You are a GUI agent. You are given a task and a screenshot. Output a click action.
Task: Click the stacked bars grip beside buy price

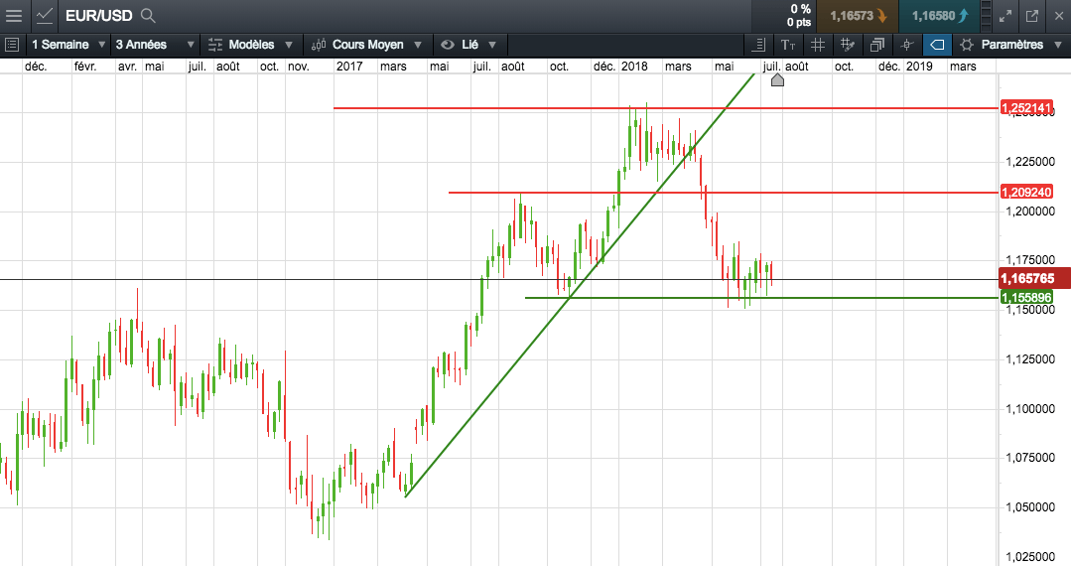click(x=987, y=16)
